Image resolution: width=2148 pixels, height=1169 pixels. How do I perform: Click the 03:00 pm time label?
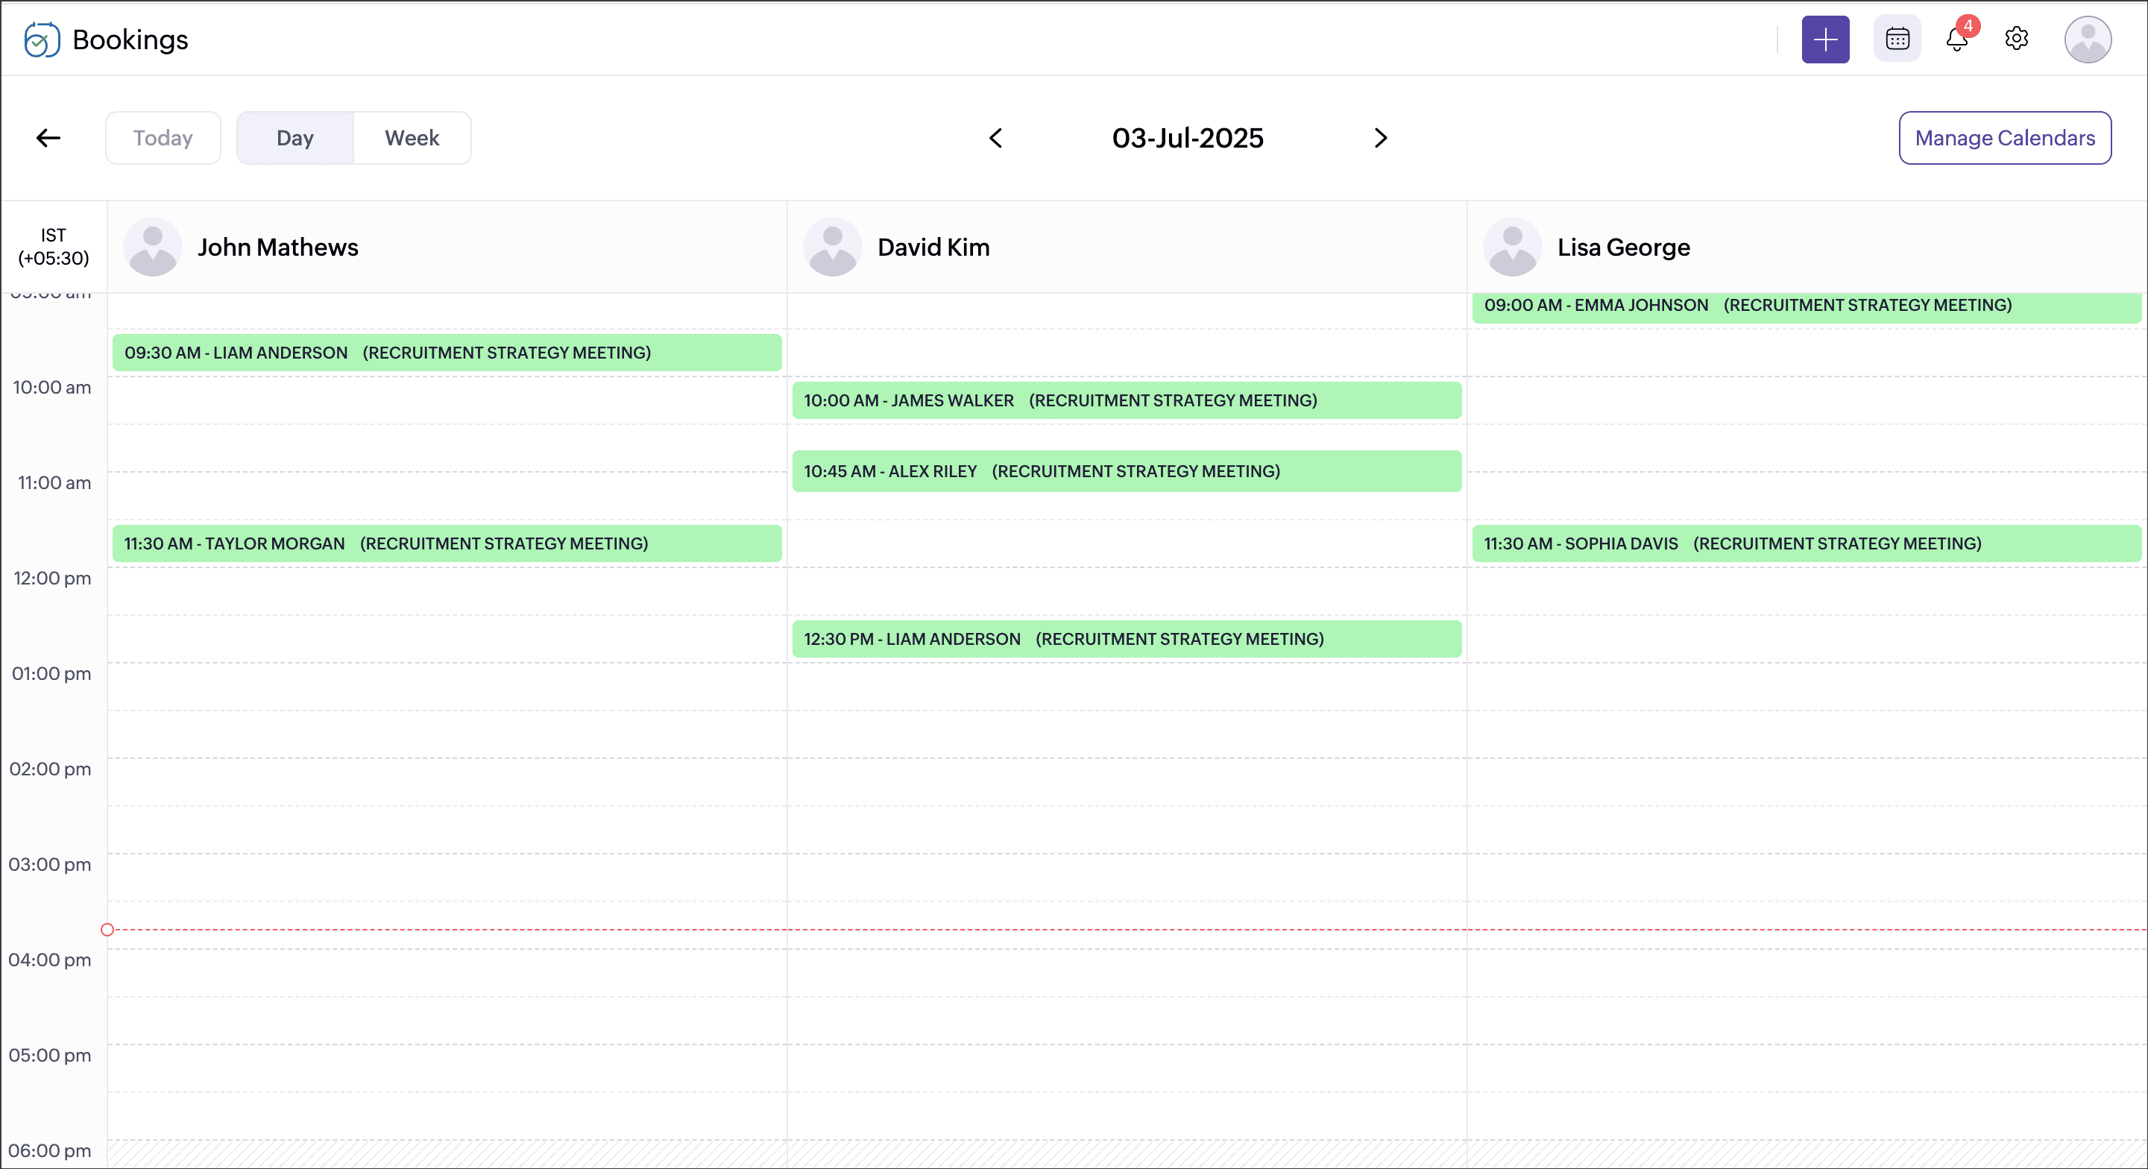click(50, 865)
